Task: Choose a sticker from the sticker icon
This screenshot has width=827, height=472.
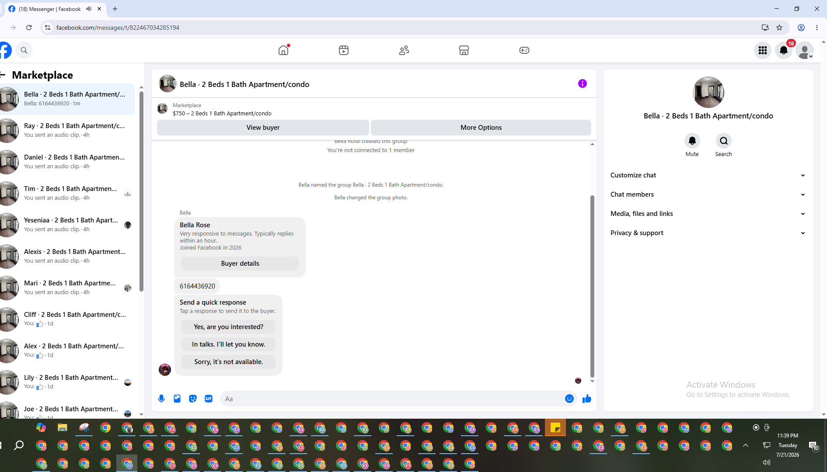Action: (x=193, y=399)
